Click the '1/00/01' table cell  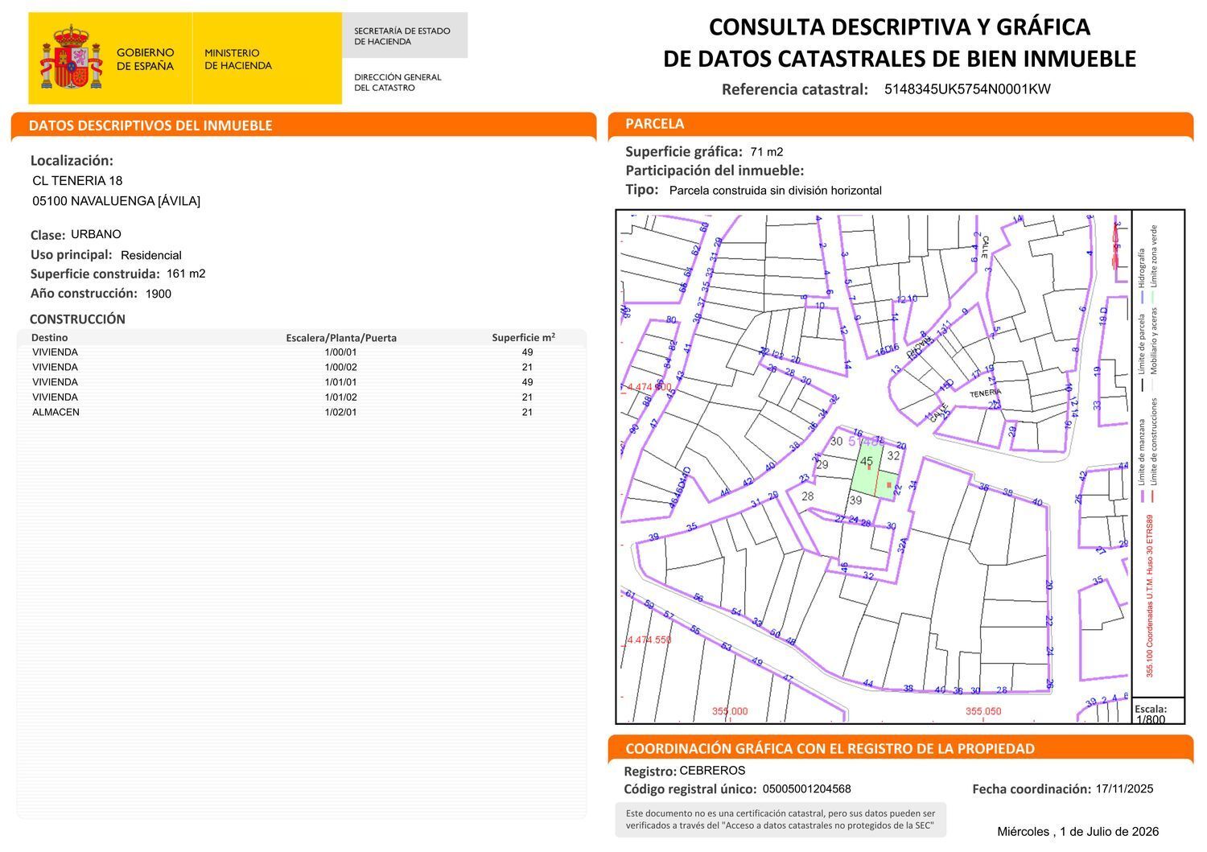340,352
